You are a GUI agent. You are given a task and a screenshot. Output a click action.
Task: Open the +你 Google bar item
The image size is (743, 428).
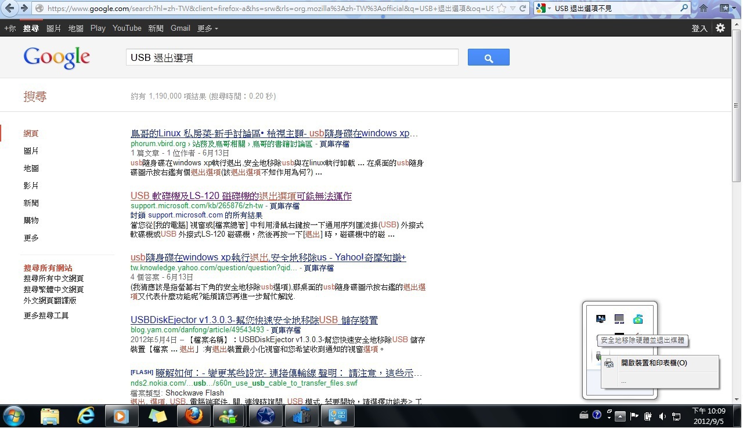pyautogui.click(x=10, y=28)
